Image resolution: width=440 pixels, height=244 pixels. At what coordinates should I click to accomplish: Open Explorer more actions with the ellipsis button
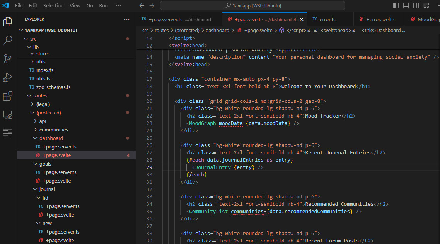tap(127, 19)
